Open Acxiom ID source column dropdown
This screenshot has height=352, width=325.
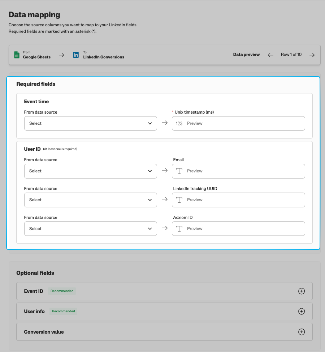point(90,229)
